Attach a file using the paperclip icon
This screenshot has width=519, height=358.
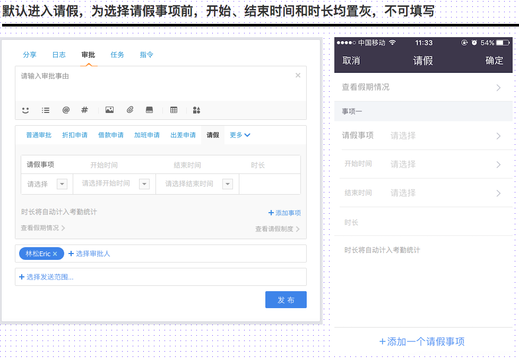tap(129, 110)
